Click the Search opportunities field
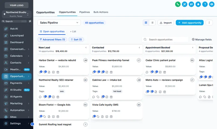This screenshot has height=129, width=217. click(x=165, y=39)
